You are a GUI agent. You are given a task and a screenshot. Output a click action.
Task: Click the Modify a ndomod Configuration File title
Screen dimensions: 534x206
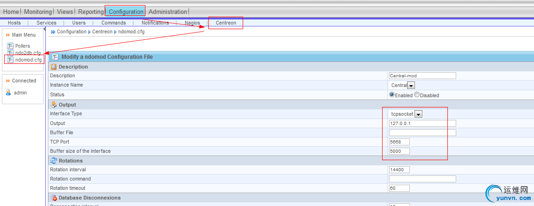click(107, 57)
